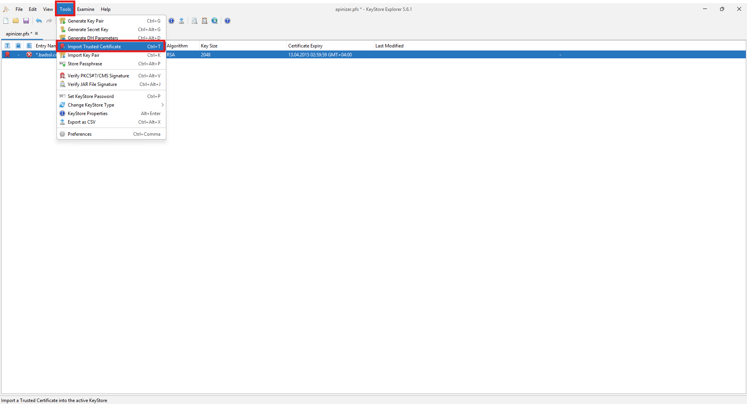Click the Entry Name column header
The height and width of the screenshot is (404, 747).
(x=46, y=46)
